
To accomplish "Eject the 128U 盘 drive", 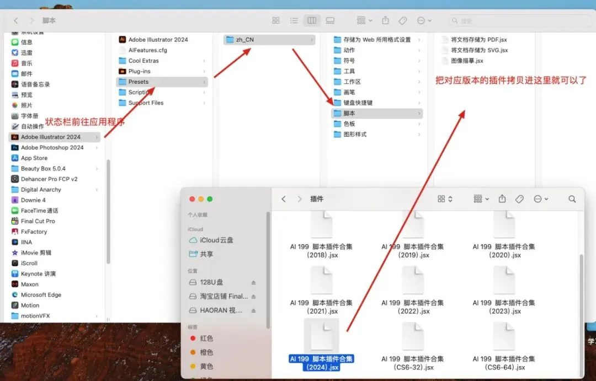I will tap(253, 282).
